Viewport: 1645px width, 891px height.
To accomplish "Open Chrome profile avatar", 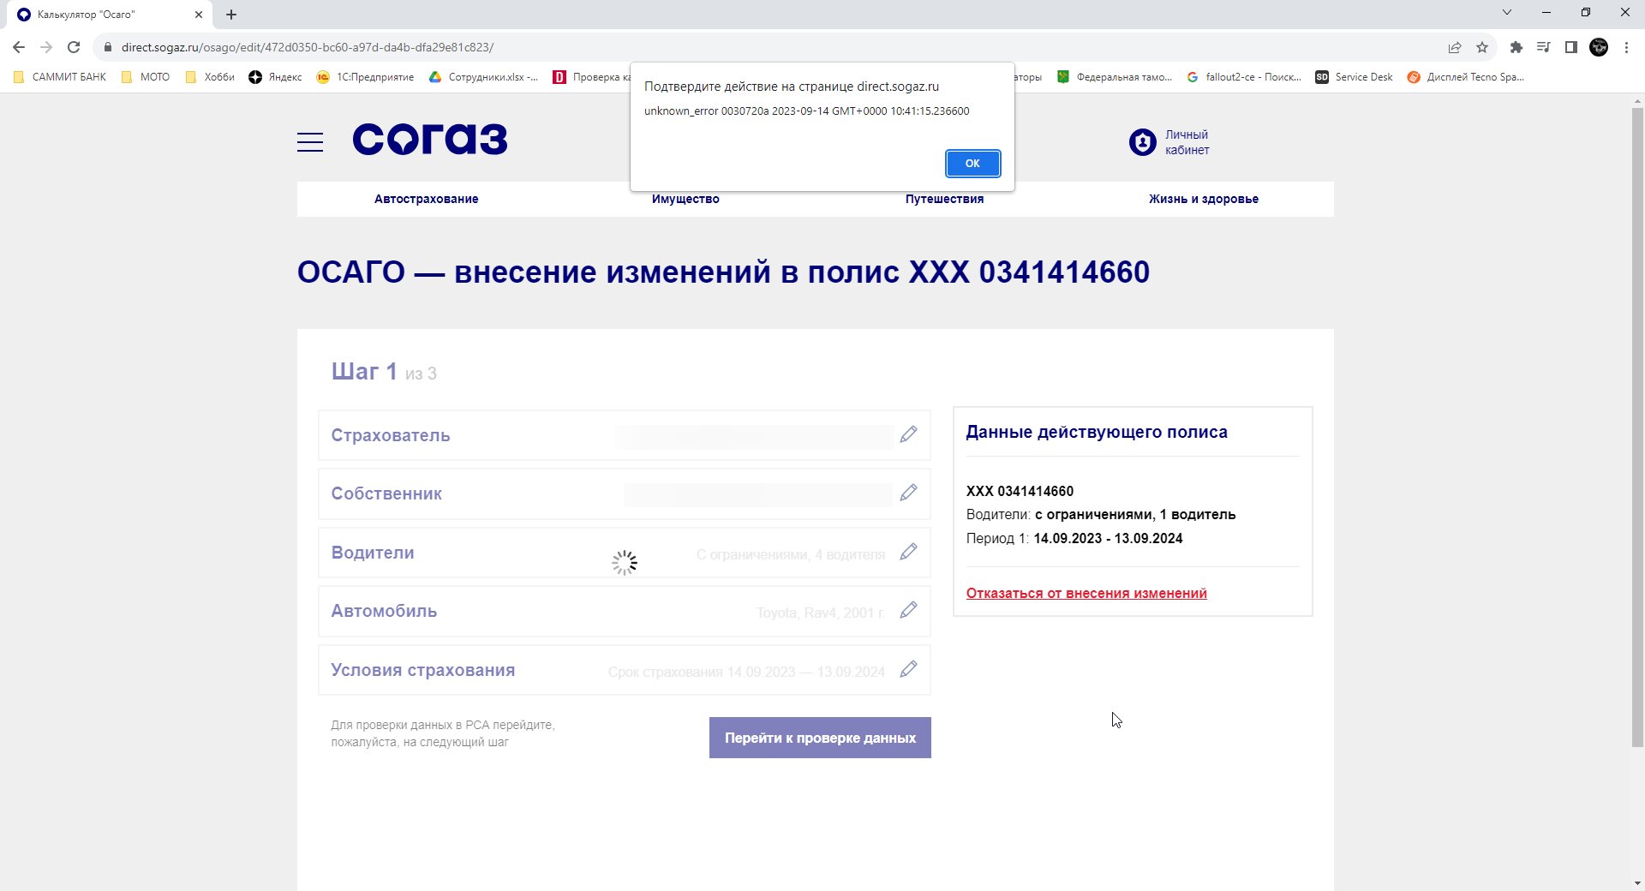I will click(x=1599, y=47).
